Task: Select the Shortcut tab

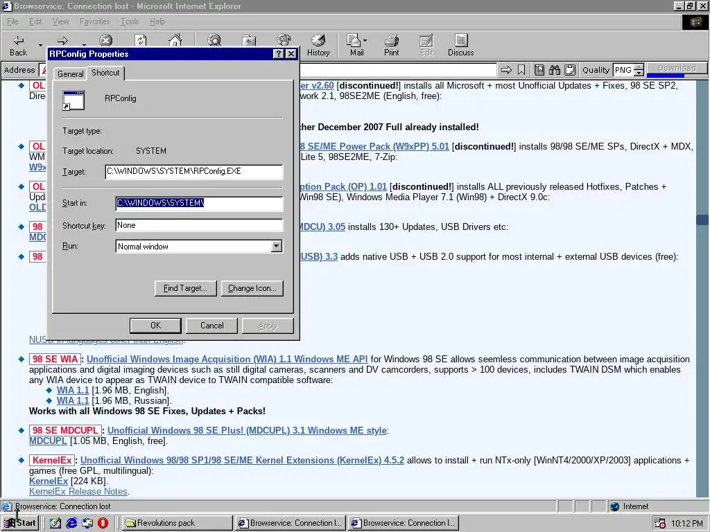Action: [105, 73]
